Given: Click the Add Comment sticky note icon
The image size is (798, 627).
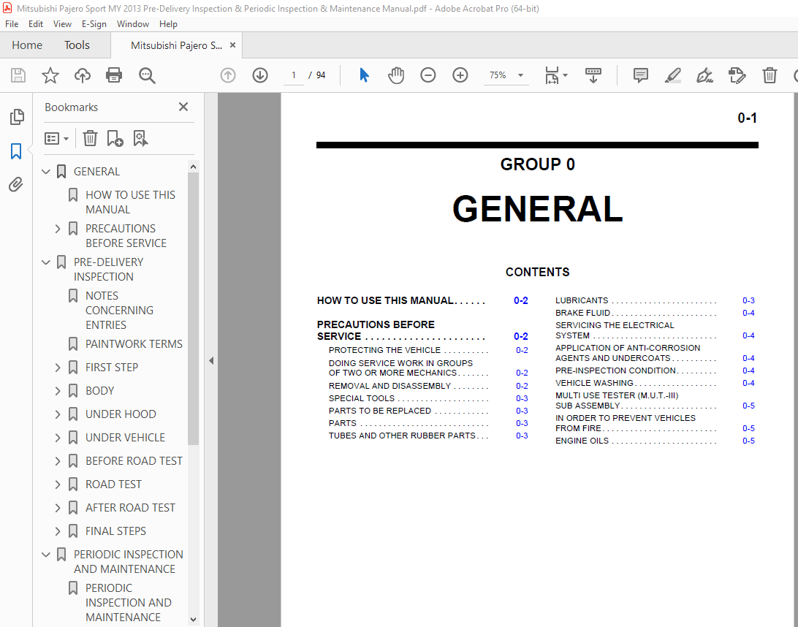Looking at the screenshot, I should (641, 75).
